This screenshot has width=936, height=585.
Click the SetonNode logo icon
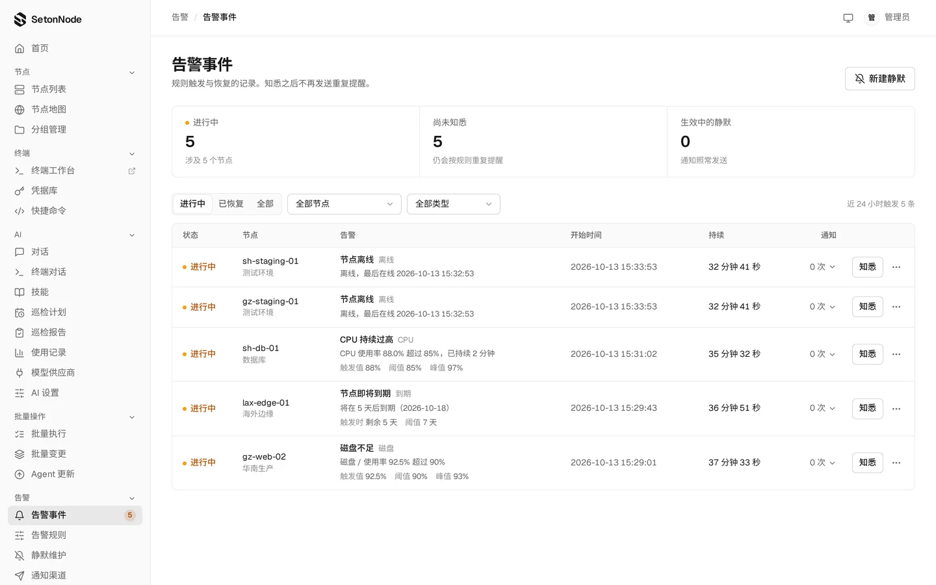pos(20,19)
